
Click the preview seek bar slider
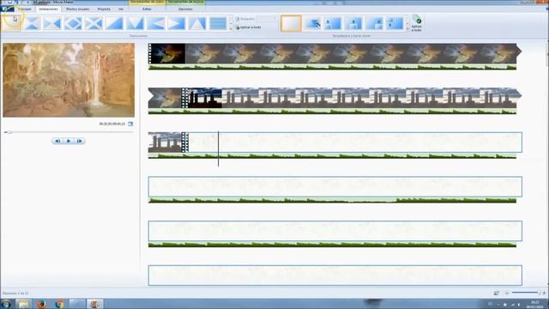[x=9, y=132]
